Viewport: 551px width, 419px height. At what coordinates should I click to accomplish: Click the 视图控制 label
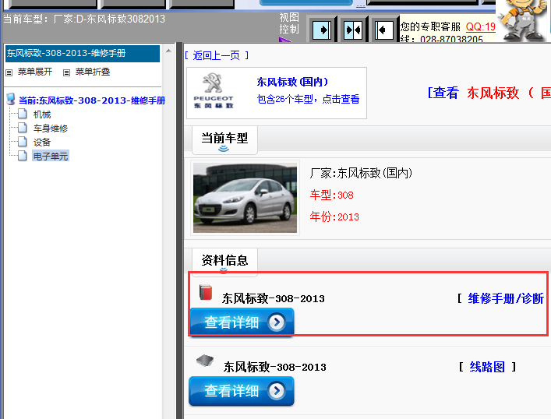[289, 23]
